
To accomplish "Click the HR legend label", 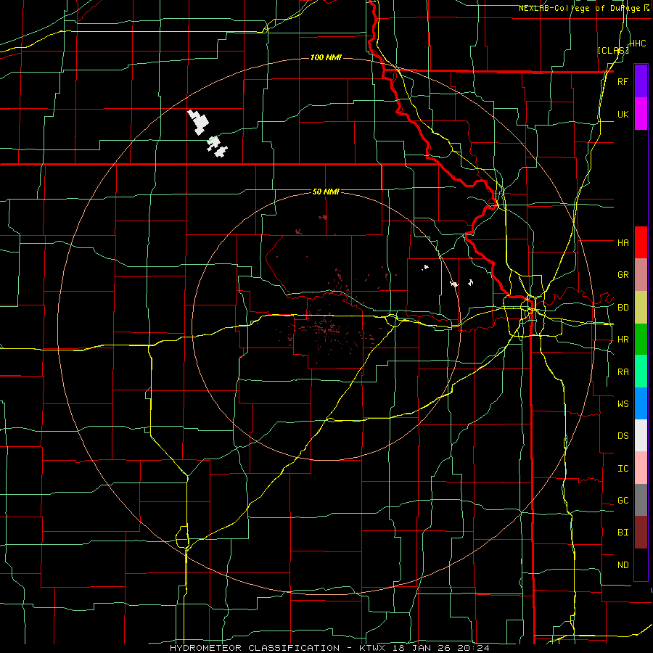I will tap(623, 340).
